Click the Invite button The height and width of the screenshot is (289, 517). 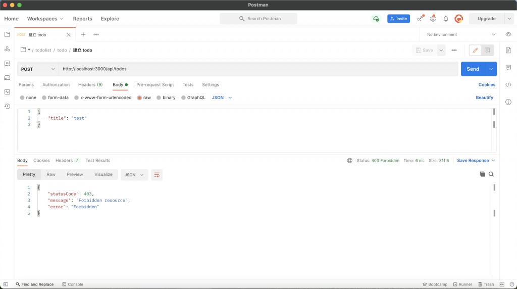point(398,19)
